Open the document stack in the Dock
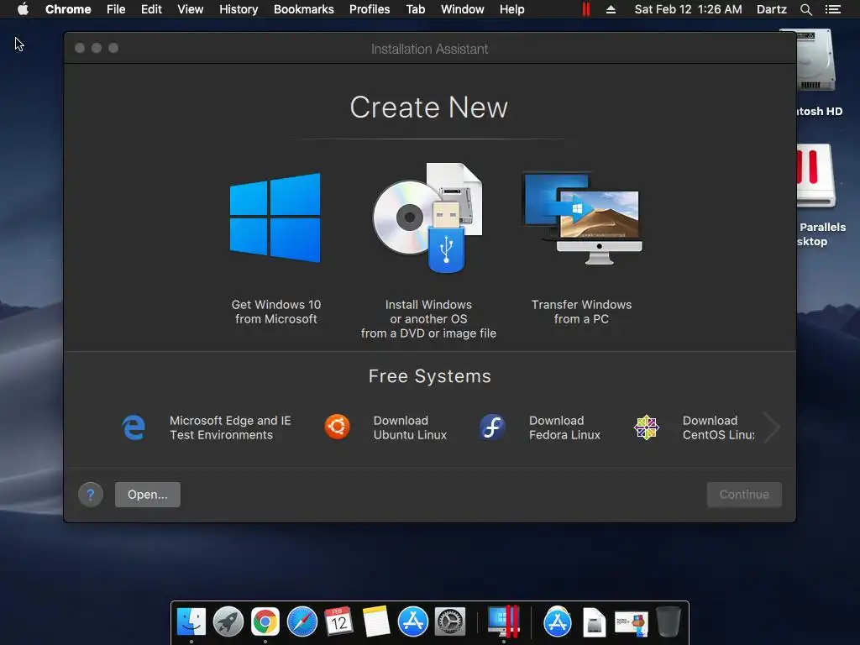 (632, 624)
